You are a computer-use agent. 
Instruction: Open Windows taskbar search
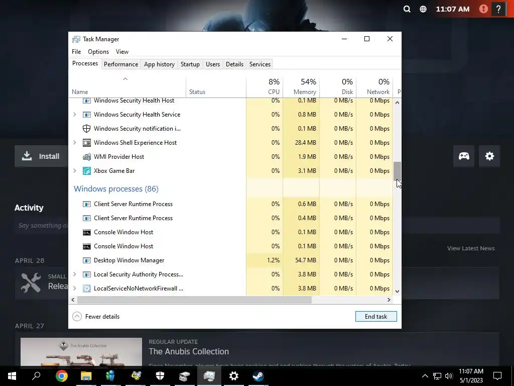click(36, 376)
